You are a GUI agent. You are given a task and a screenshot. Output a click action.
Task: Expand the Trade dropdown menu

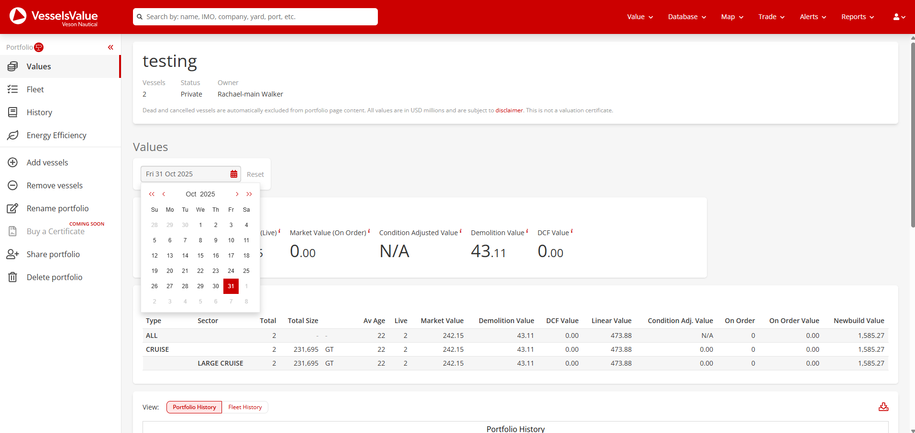pyautogui.click(x=771, y=17)
